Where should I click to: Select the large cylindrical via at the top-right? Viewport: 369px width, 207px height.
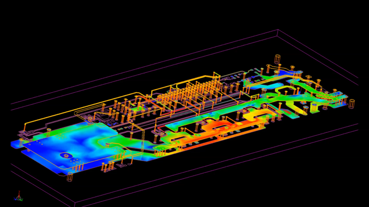278,59
